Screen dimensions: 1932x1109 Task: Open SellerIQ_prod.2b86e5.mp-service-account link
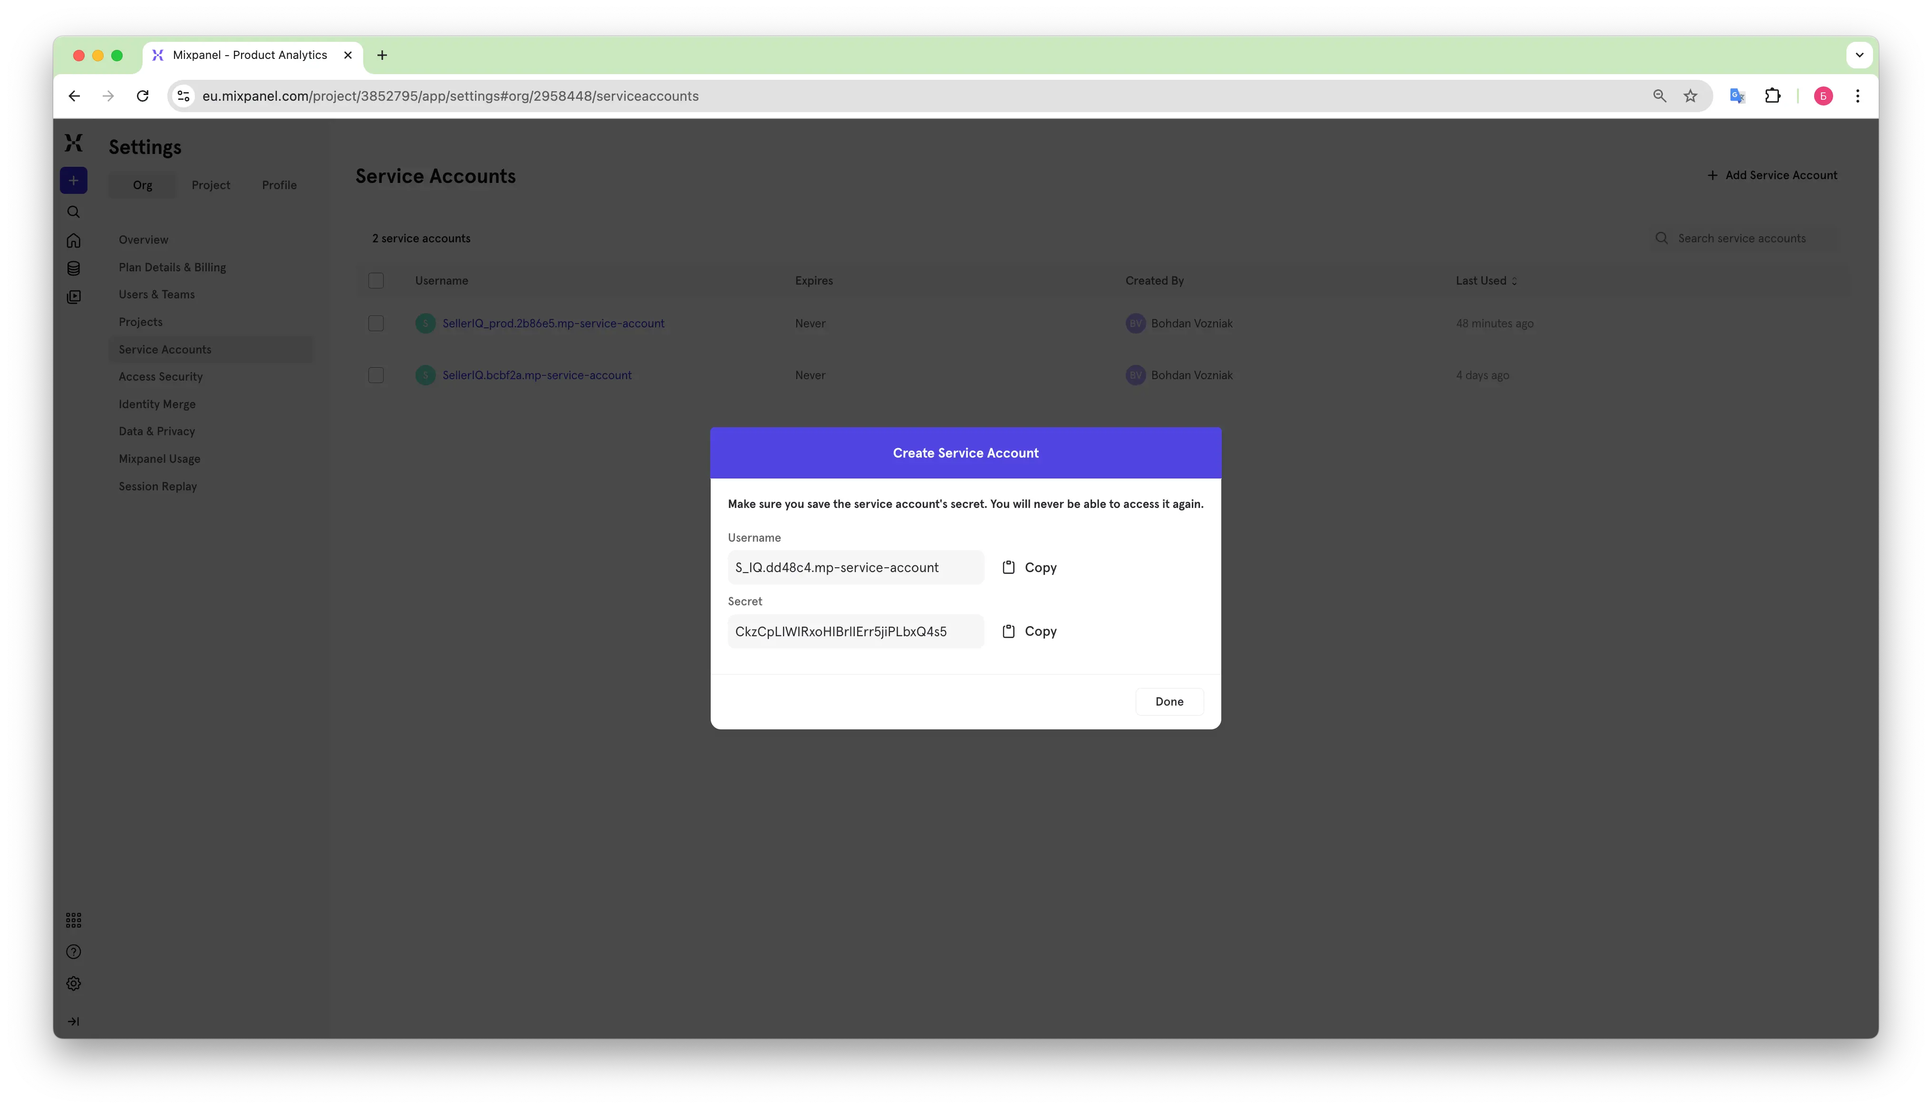[554, 324]
